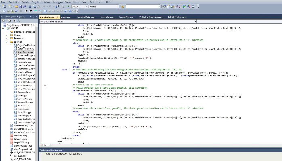Click the Save icon in toolbar
Viewport: 282px width, 161px height.
tap(21, 6)
